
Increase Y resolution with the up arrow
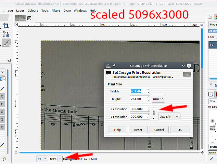tap(148, 115)
